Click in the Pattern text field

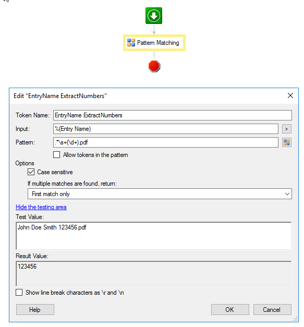(x=165, y=142)
